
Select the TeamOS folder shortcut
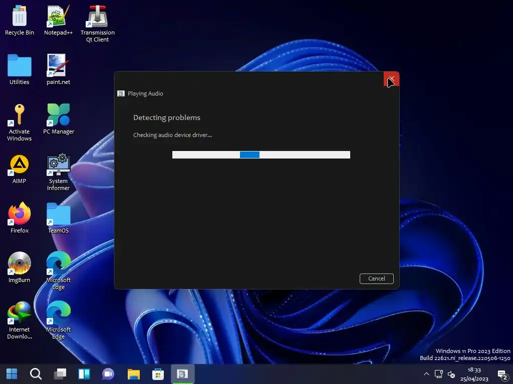(x=58, y=218)
